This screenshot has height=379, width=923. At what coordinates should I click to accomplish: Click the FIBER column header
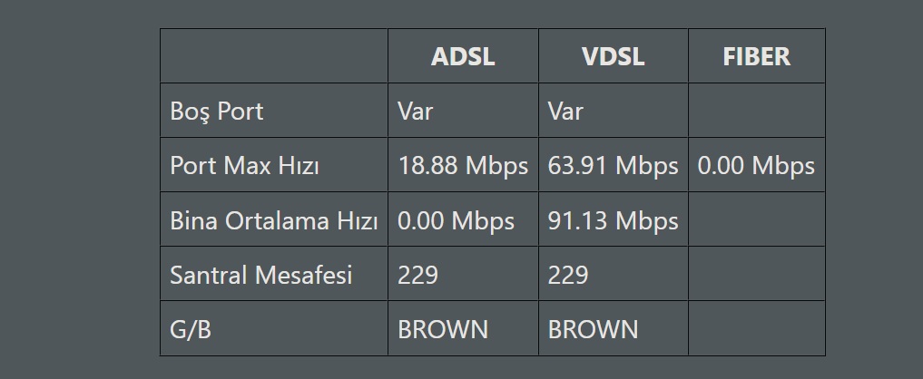(756, 56)
